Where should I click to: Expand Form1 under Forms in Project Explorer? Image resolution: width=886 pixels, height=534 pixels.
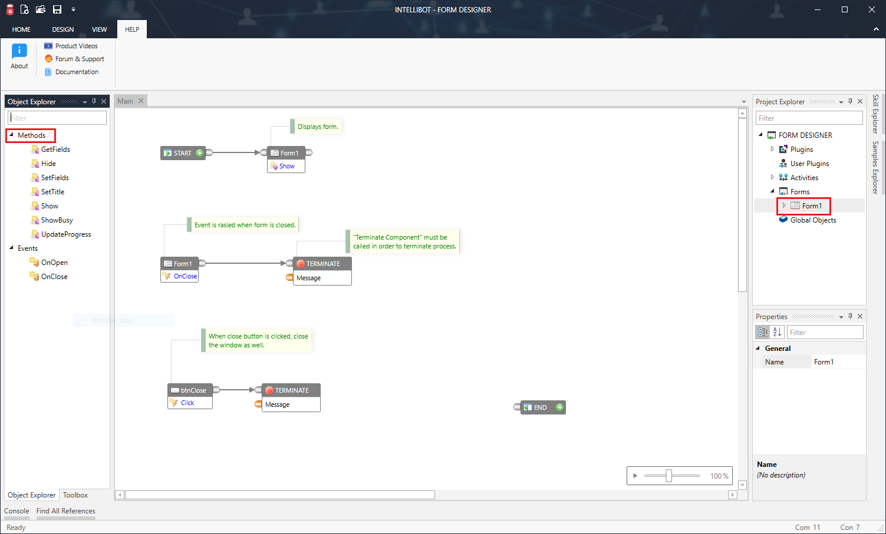pos(784,205)
